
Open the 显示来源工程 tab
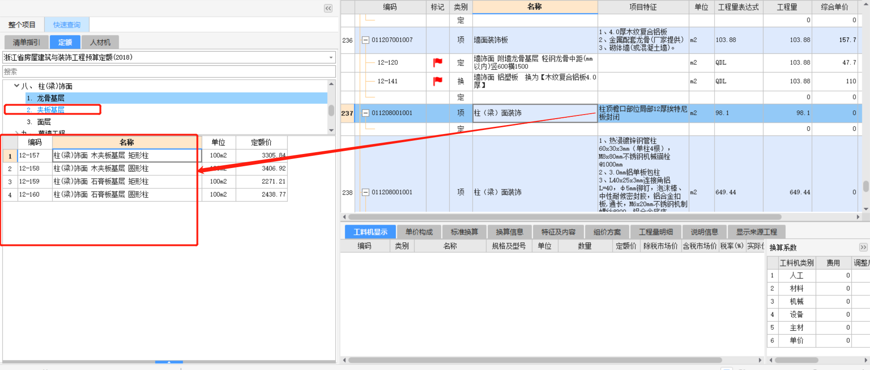[756, 232]
